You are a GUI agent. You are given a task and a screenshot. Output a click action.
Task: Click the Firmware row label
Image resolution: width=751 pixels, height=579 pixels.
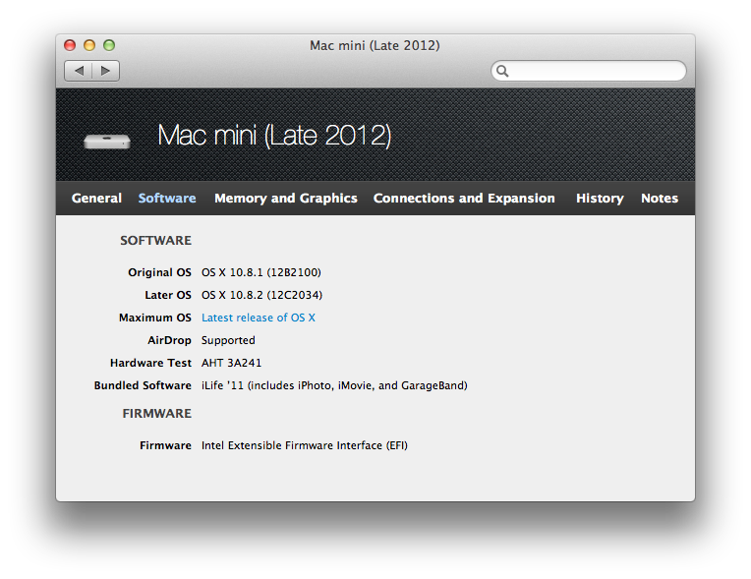(x=165, y=445)
